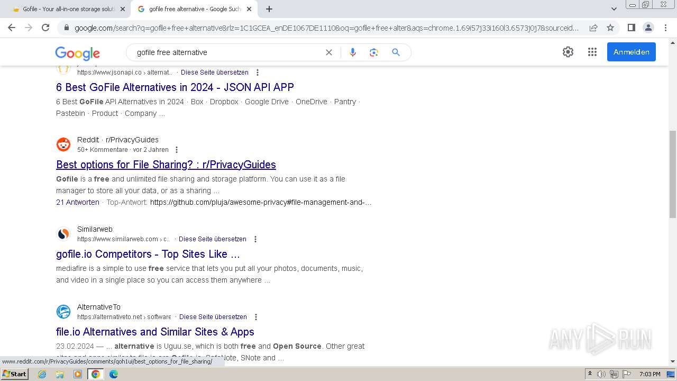Click the address bar URL
This screenshot has height=381, width=677.
click(326, 28)
